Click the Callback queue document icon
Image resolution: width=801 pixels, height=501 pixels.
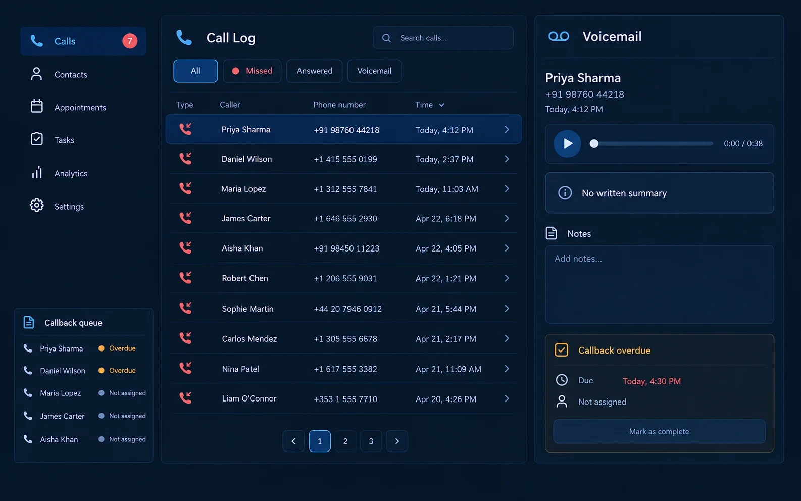click(x=29, y=322)
